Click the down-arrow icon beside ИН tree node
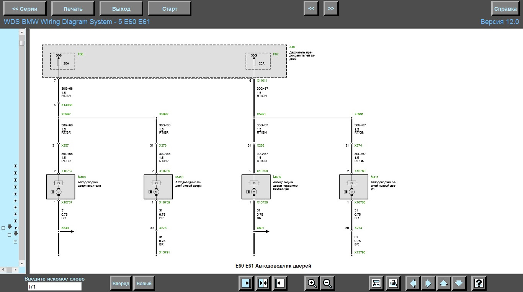 [10, 227]
